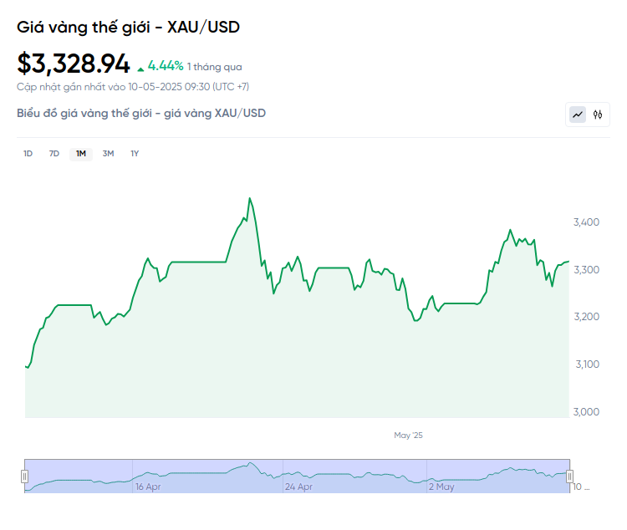627x530 pixels.
Task: Click the "Giá vàng thế giới - XAU/USD" title
Action: coord(129,27)
